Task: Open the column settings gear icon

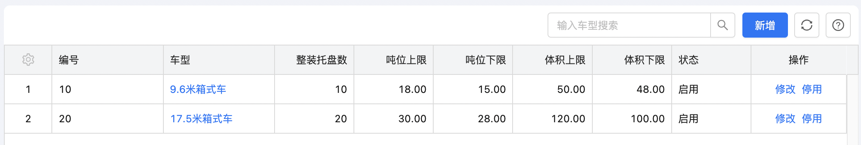Action: (x=28, y=60)
